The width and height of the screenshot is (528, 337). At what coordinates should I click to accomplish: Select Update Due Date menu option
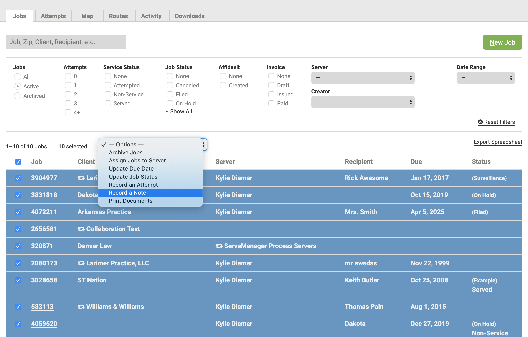pos(150,168)
